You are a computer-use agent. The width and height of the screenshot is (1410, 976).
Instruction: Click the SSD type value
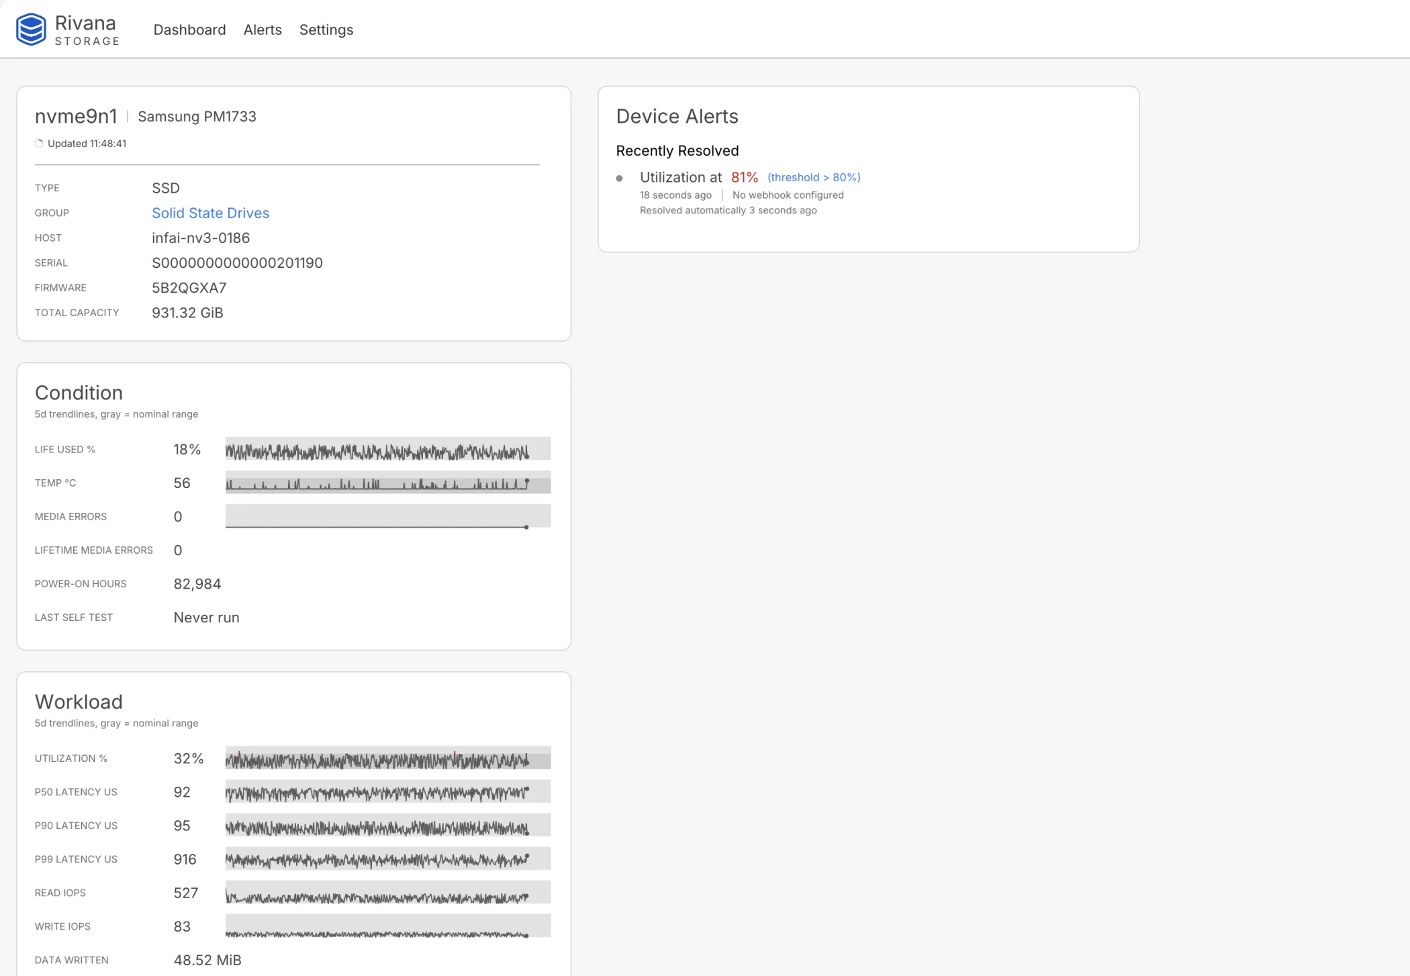166,188
